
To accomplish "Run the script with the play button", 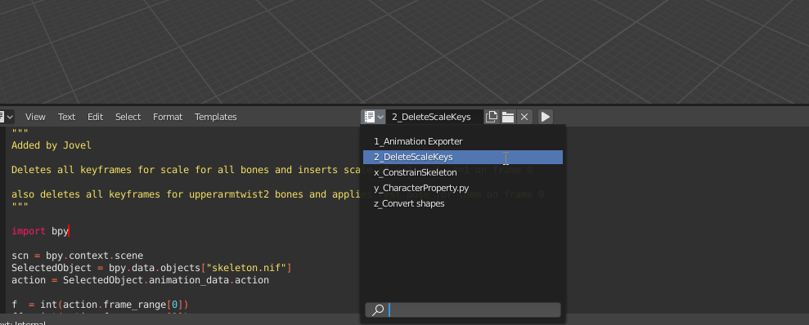I will tap(546, 117).
